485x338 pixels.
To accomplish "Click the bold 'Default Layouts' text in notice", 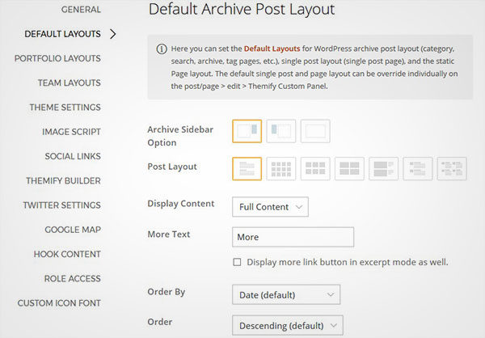I will (272, 49).
